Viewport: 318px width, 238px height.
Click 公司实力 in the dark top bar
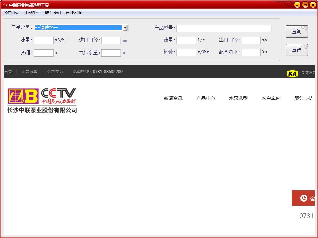click(x=55, y=72)
